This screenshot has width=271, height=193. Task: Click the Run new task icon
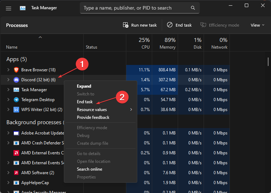click(126, 25)
